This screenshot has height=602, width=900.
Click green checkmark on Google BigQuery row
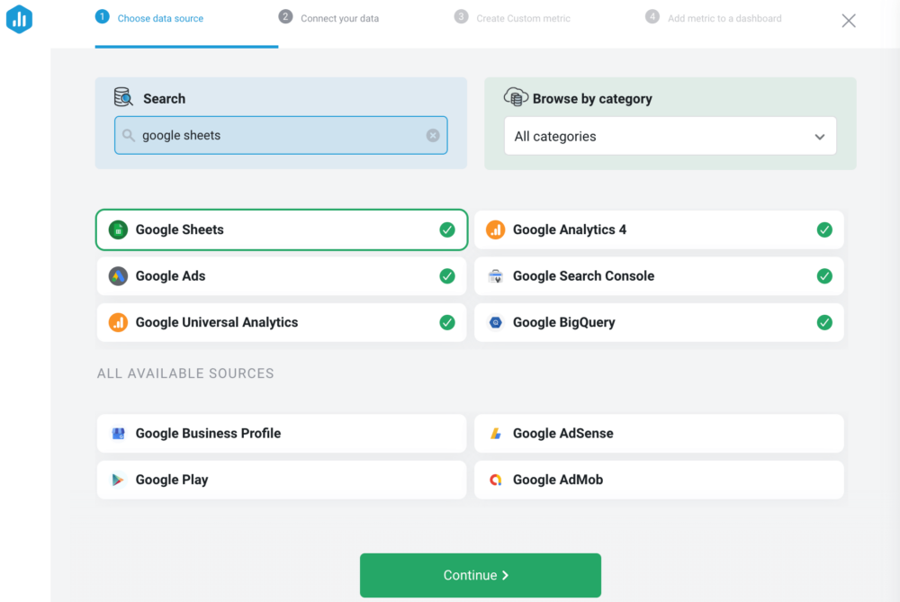point(824,322)
